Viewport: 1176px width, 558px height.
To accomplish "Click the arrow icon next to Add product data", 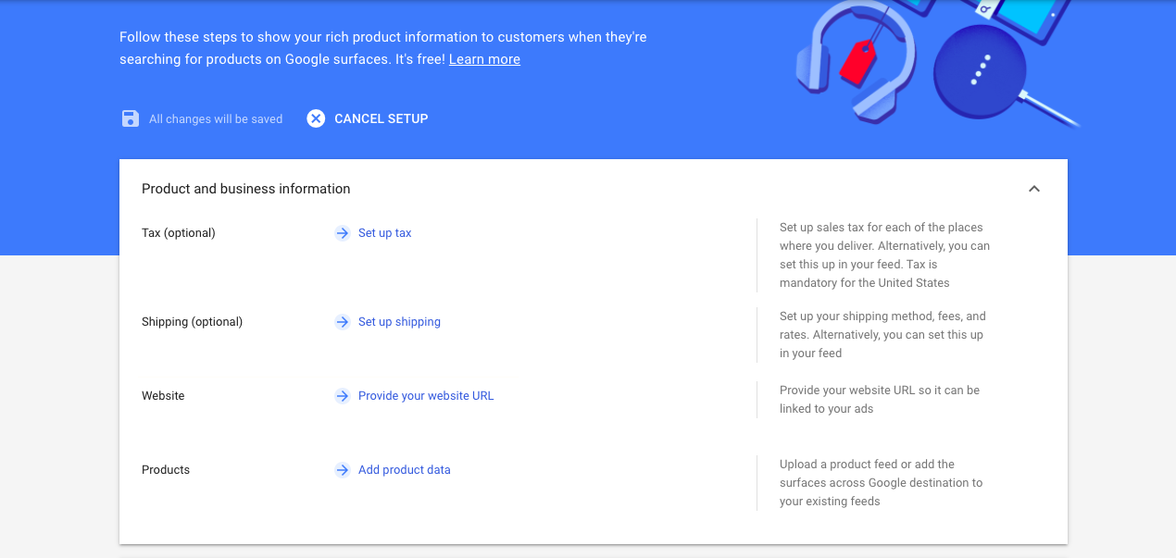I will tap(343, 470).
